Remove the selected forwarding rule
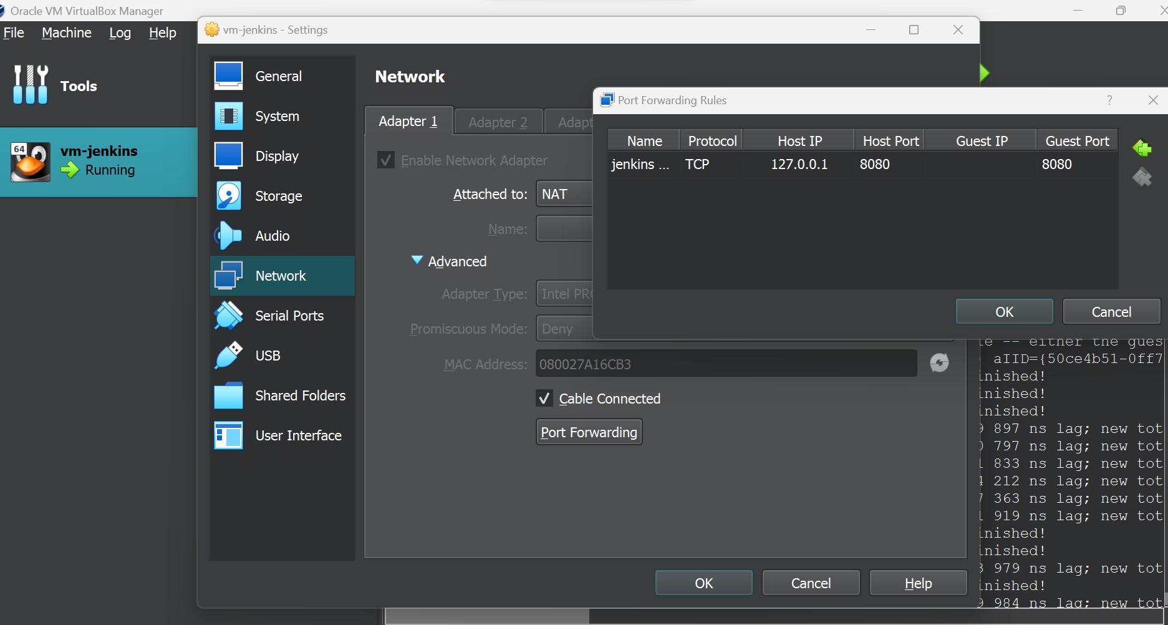Image resolution: width=1168 pixels, height=625 pixels. coord(1142,177)
